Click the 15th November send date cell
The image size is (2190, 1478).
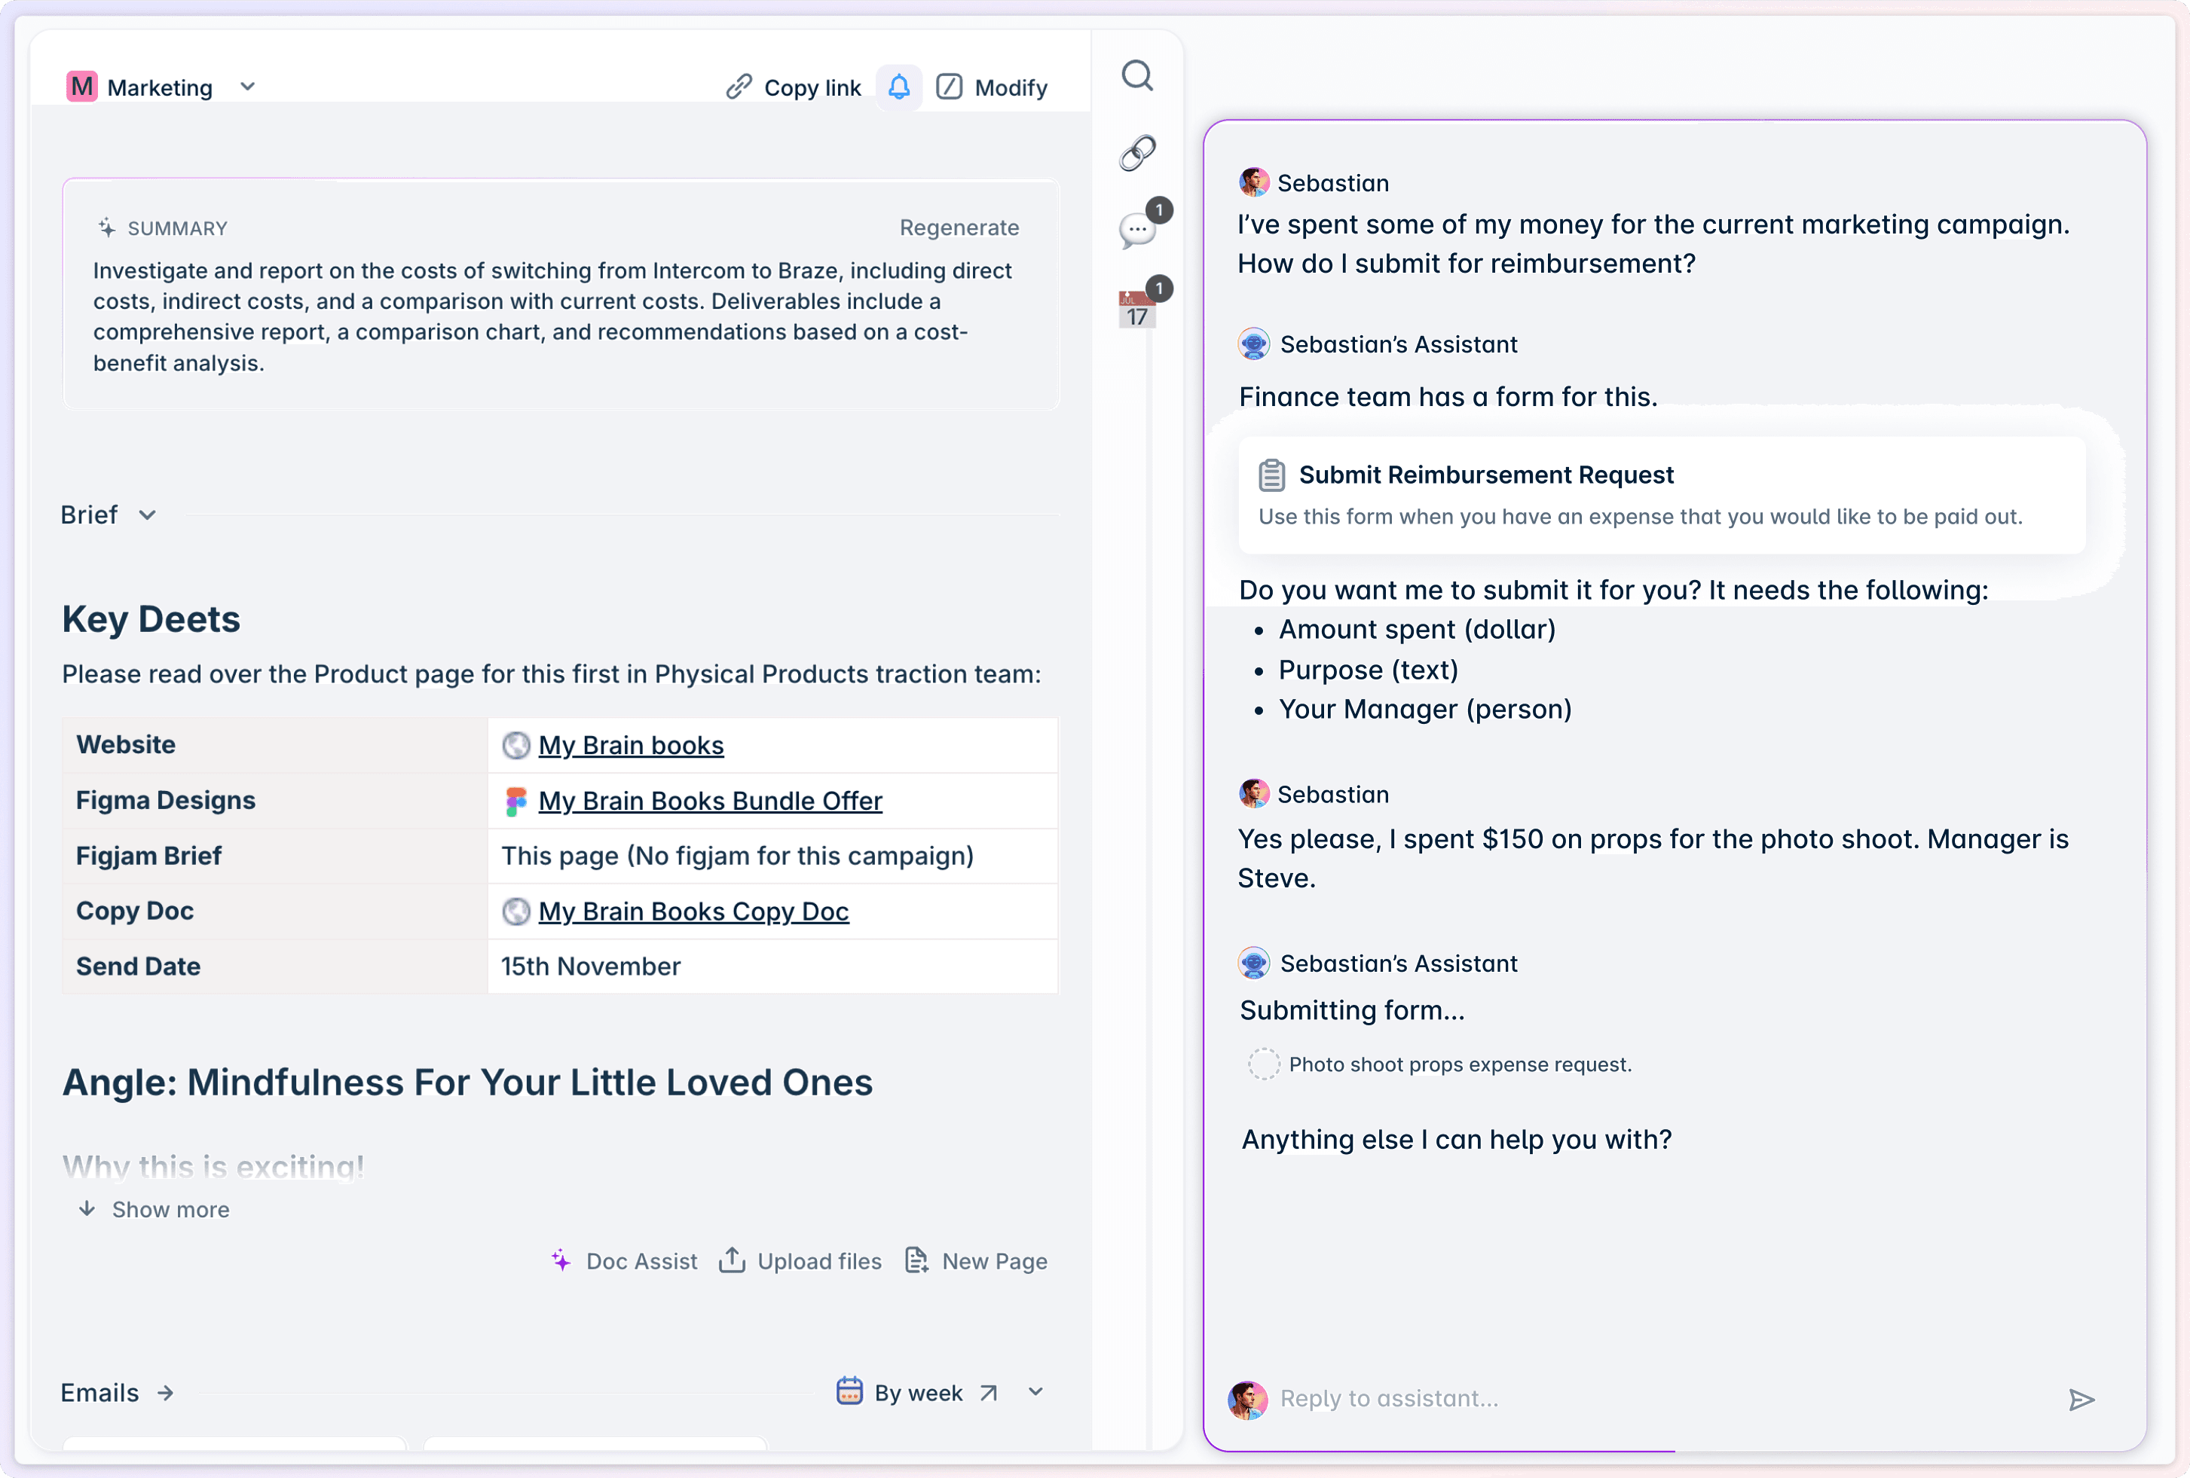[772, 967]
